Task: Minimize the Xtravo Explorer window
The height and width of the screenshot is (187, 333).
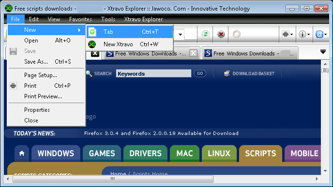Action: click(292, 9)
